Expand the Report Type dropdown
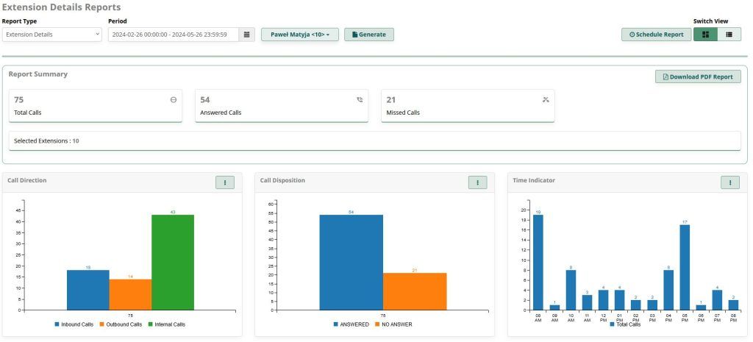Screen dimensions: 753x342 click(x=52, y=35)
